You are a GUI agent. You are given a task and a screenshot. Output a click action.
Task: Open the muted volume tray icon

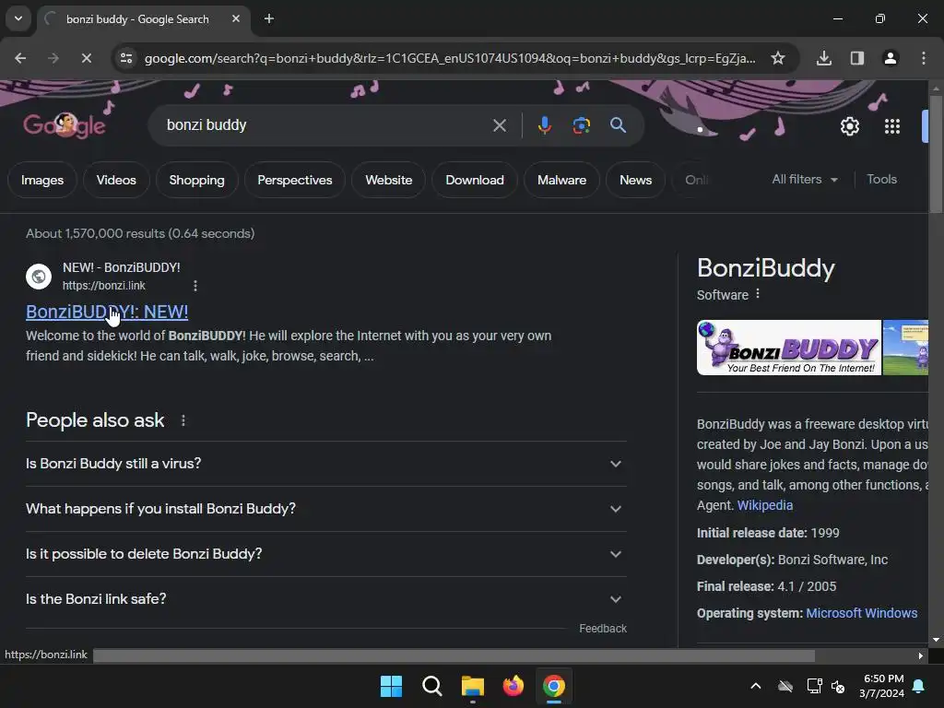click(837, 686)
